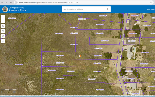155x97 pixels.
Task: Select parcel label 3270-014-028
Action: point(59,34)
